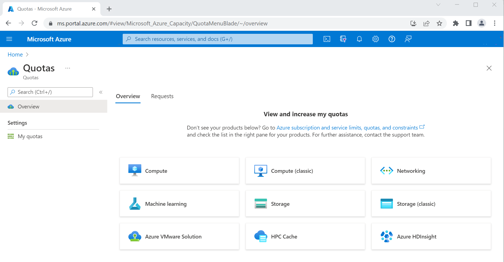Open the notifications bell
This screenshot has height=262, width=504.
[359, 39]
